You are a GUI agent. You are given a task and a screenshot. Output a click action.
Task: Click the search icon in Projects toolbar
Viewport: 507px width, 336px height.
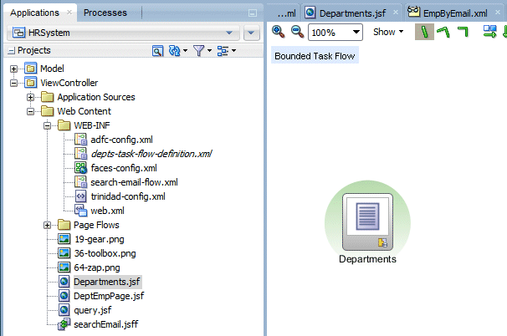coord(157,51)
